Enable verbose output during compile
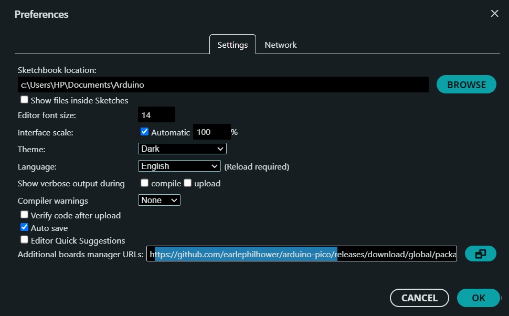The height and width of the screenshot is (316, 509). tap(145, 183)
